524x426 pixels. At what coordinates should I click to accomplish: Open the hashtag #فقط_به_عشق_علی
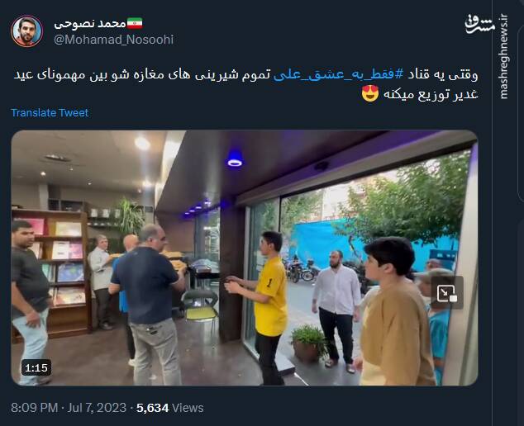point(338,74)
